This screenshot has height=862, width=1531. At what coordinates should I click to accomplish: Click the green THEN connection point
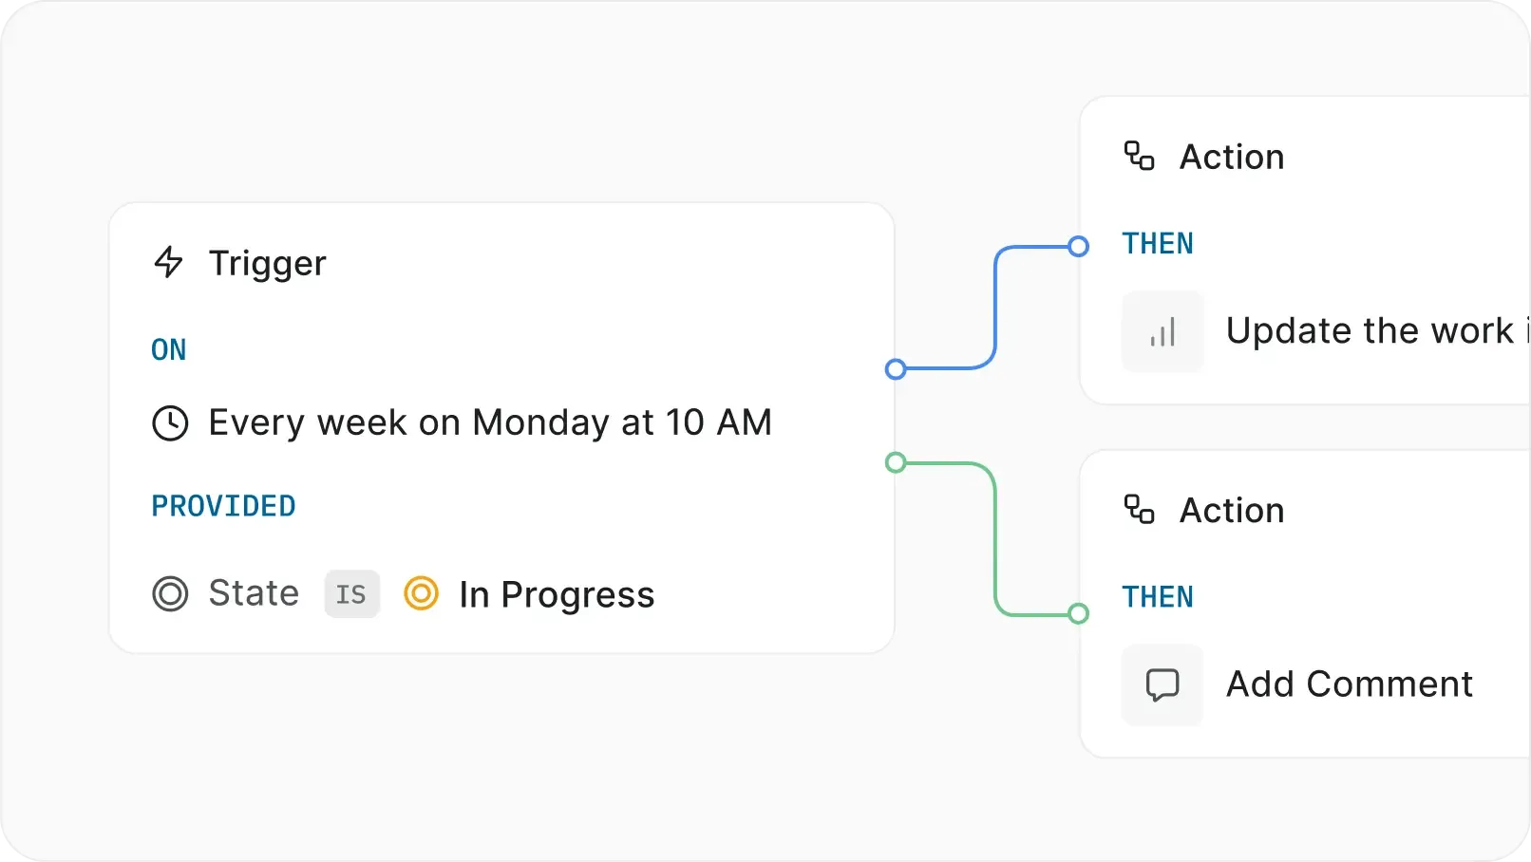coord(1078,613)
